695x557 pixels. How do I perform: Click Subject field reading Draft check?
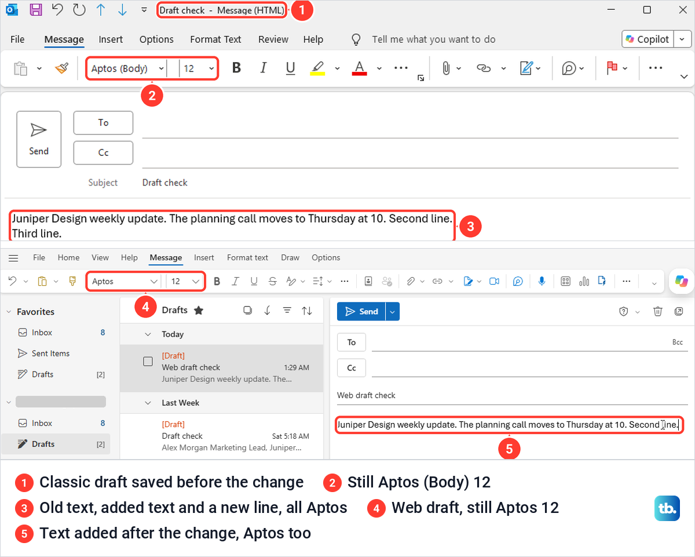pyautogui.click(x=410, y=183)
